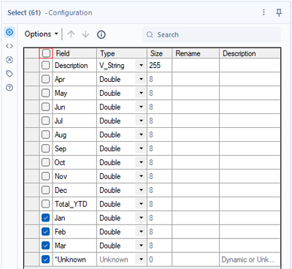Open the Type dropdown for Oct row
This screenshot has width=292, height=269.
click(x=141, y=162)
